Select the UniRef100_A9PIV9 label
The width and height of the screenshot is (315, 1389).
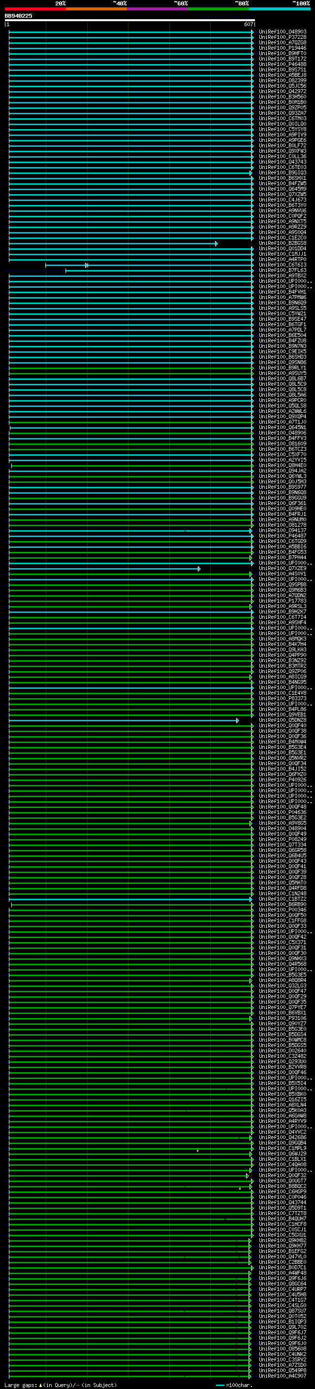click(x=283, y=135)
